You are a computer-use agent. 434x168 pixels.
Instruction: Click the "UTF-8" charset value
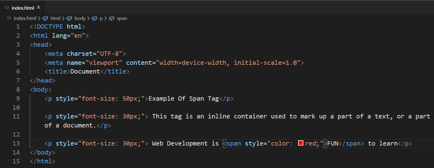click(109, 54)
